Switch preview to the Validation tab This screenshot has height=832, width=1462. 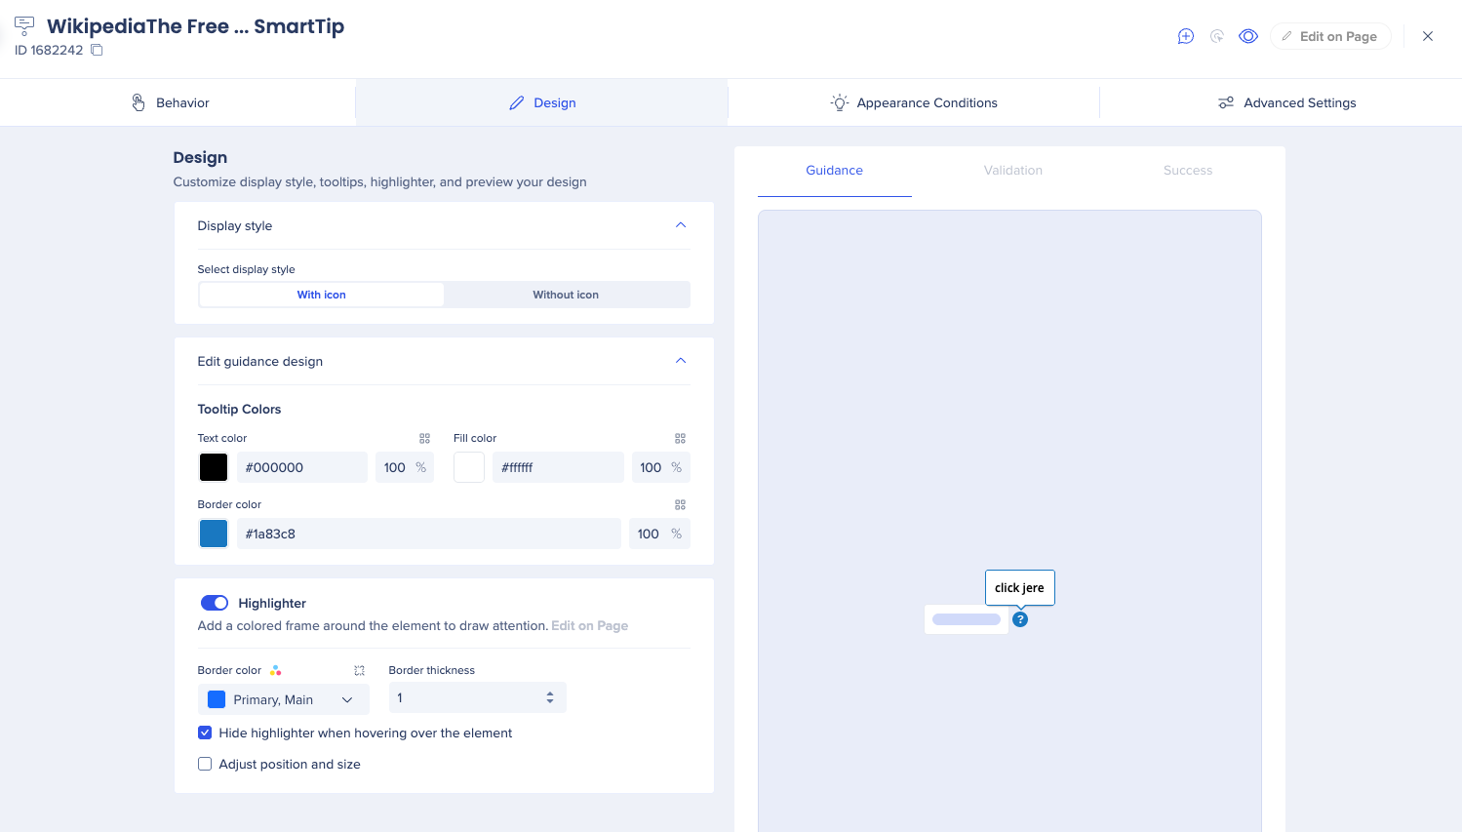point(1012,171)
